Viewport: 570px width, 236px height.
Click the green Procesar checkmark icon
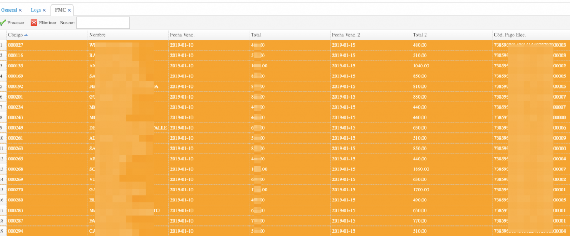click(3, 23)
